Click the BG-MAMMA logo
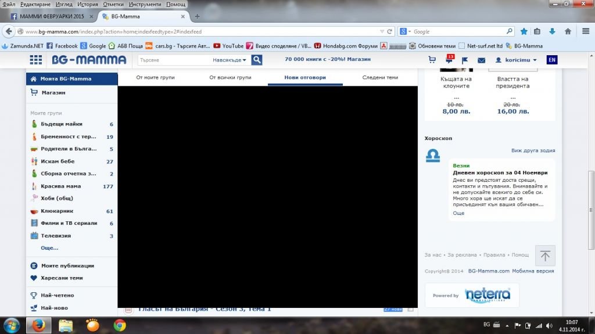This screenshot has height=334, width=595. point(89,60)
